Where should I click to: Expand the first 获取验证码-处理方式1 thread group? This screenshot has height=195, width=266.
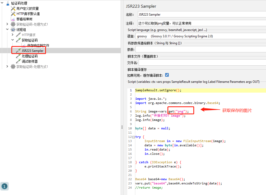7,24
